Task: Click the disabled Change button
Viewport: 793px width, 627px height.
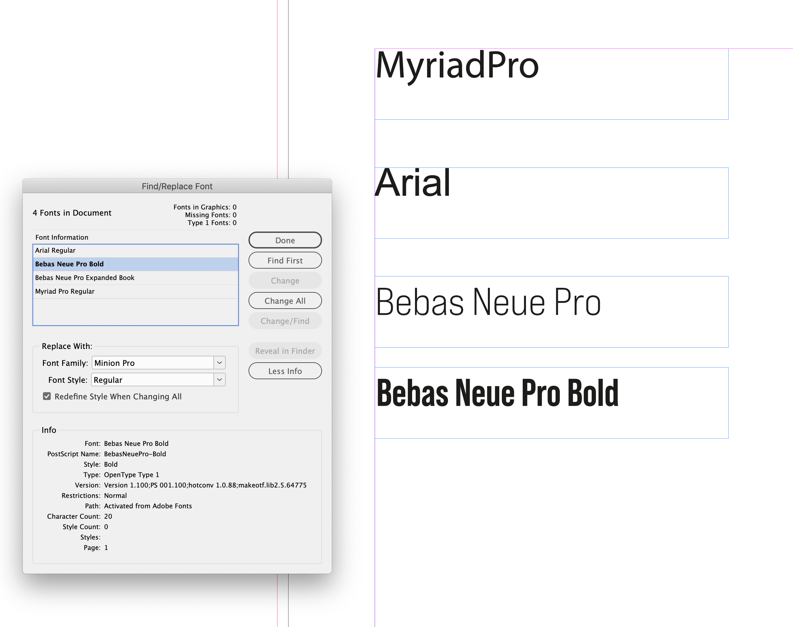Action: [285, 280]
